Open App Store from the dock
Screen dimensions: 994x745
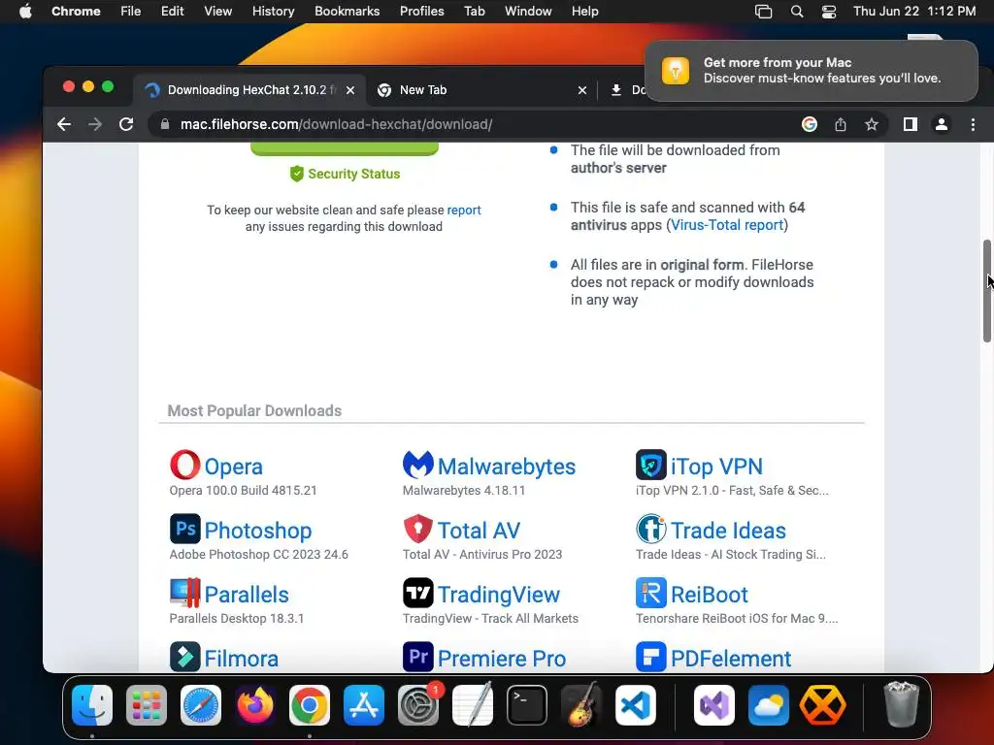pyautogui.click(x=364, y=705)
